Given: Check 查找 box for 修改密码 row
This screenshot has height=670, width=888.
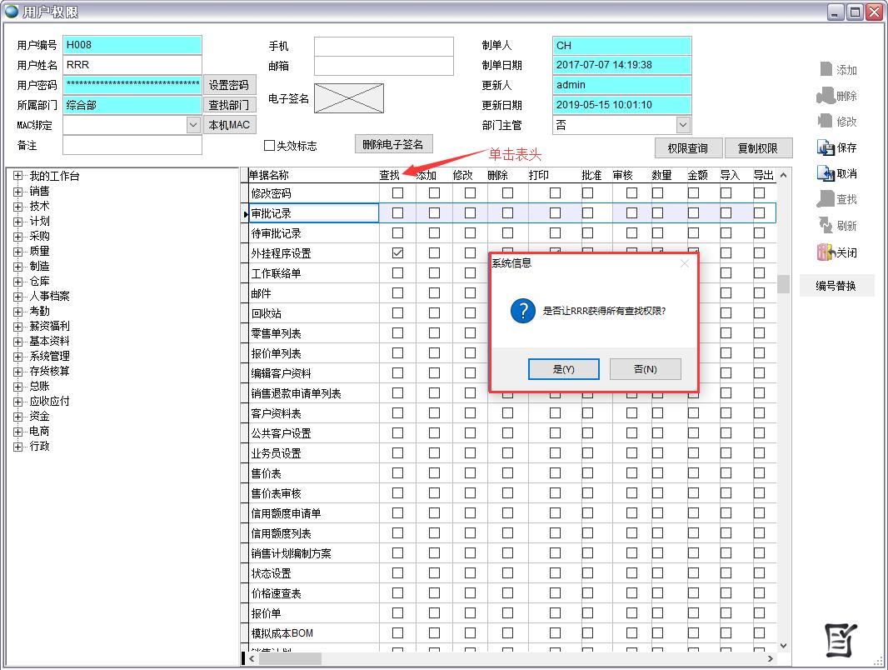Looking at the screenshot, I should 397,192.
